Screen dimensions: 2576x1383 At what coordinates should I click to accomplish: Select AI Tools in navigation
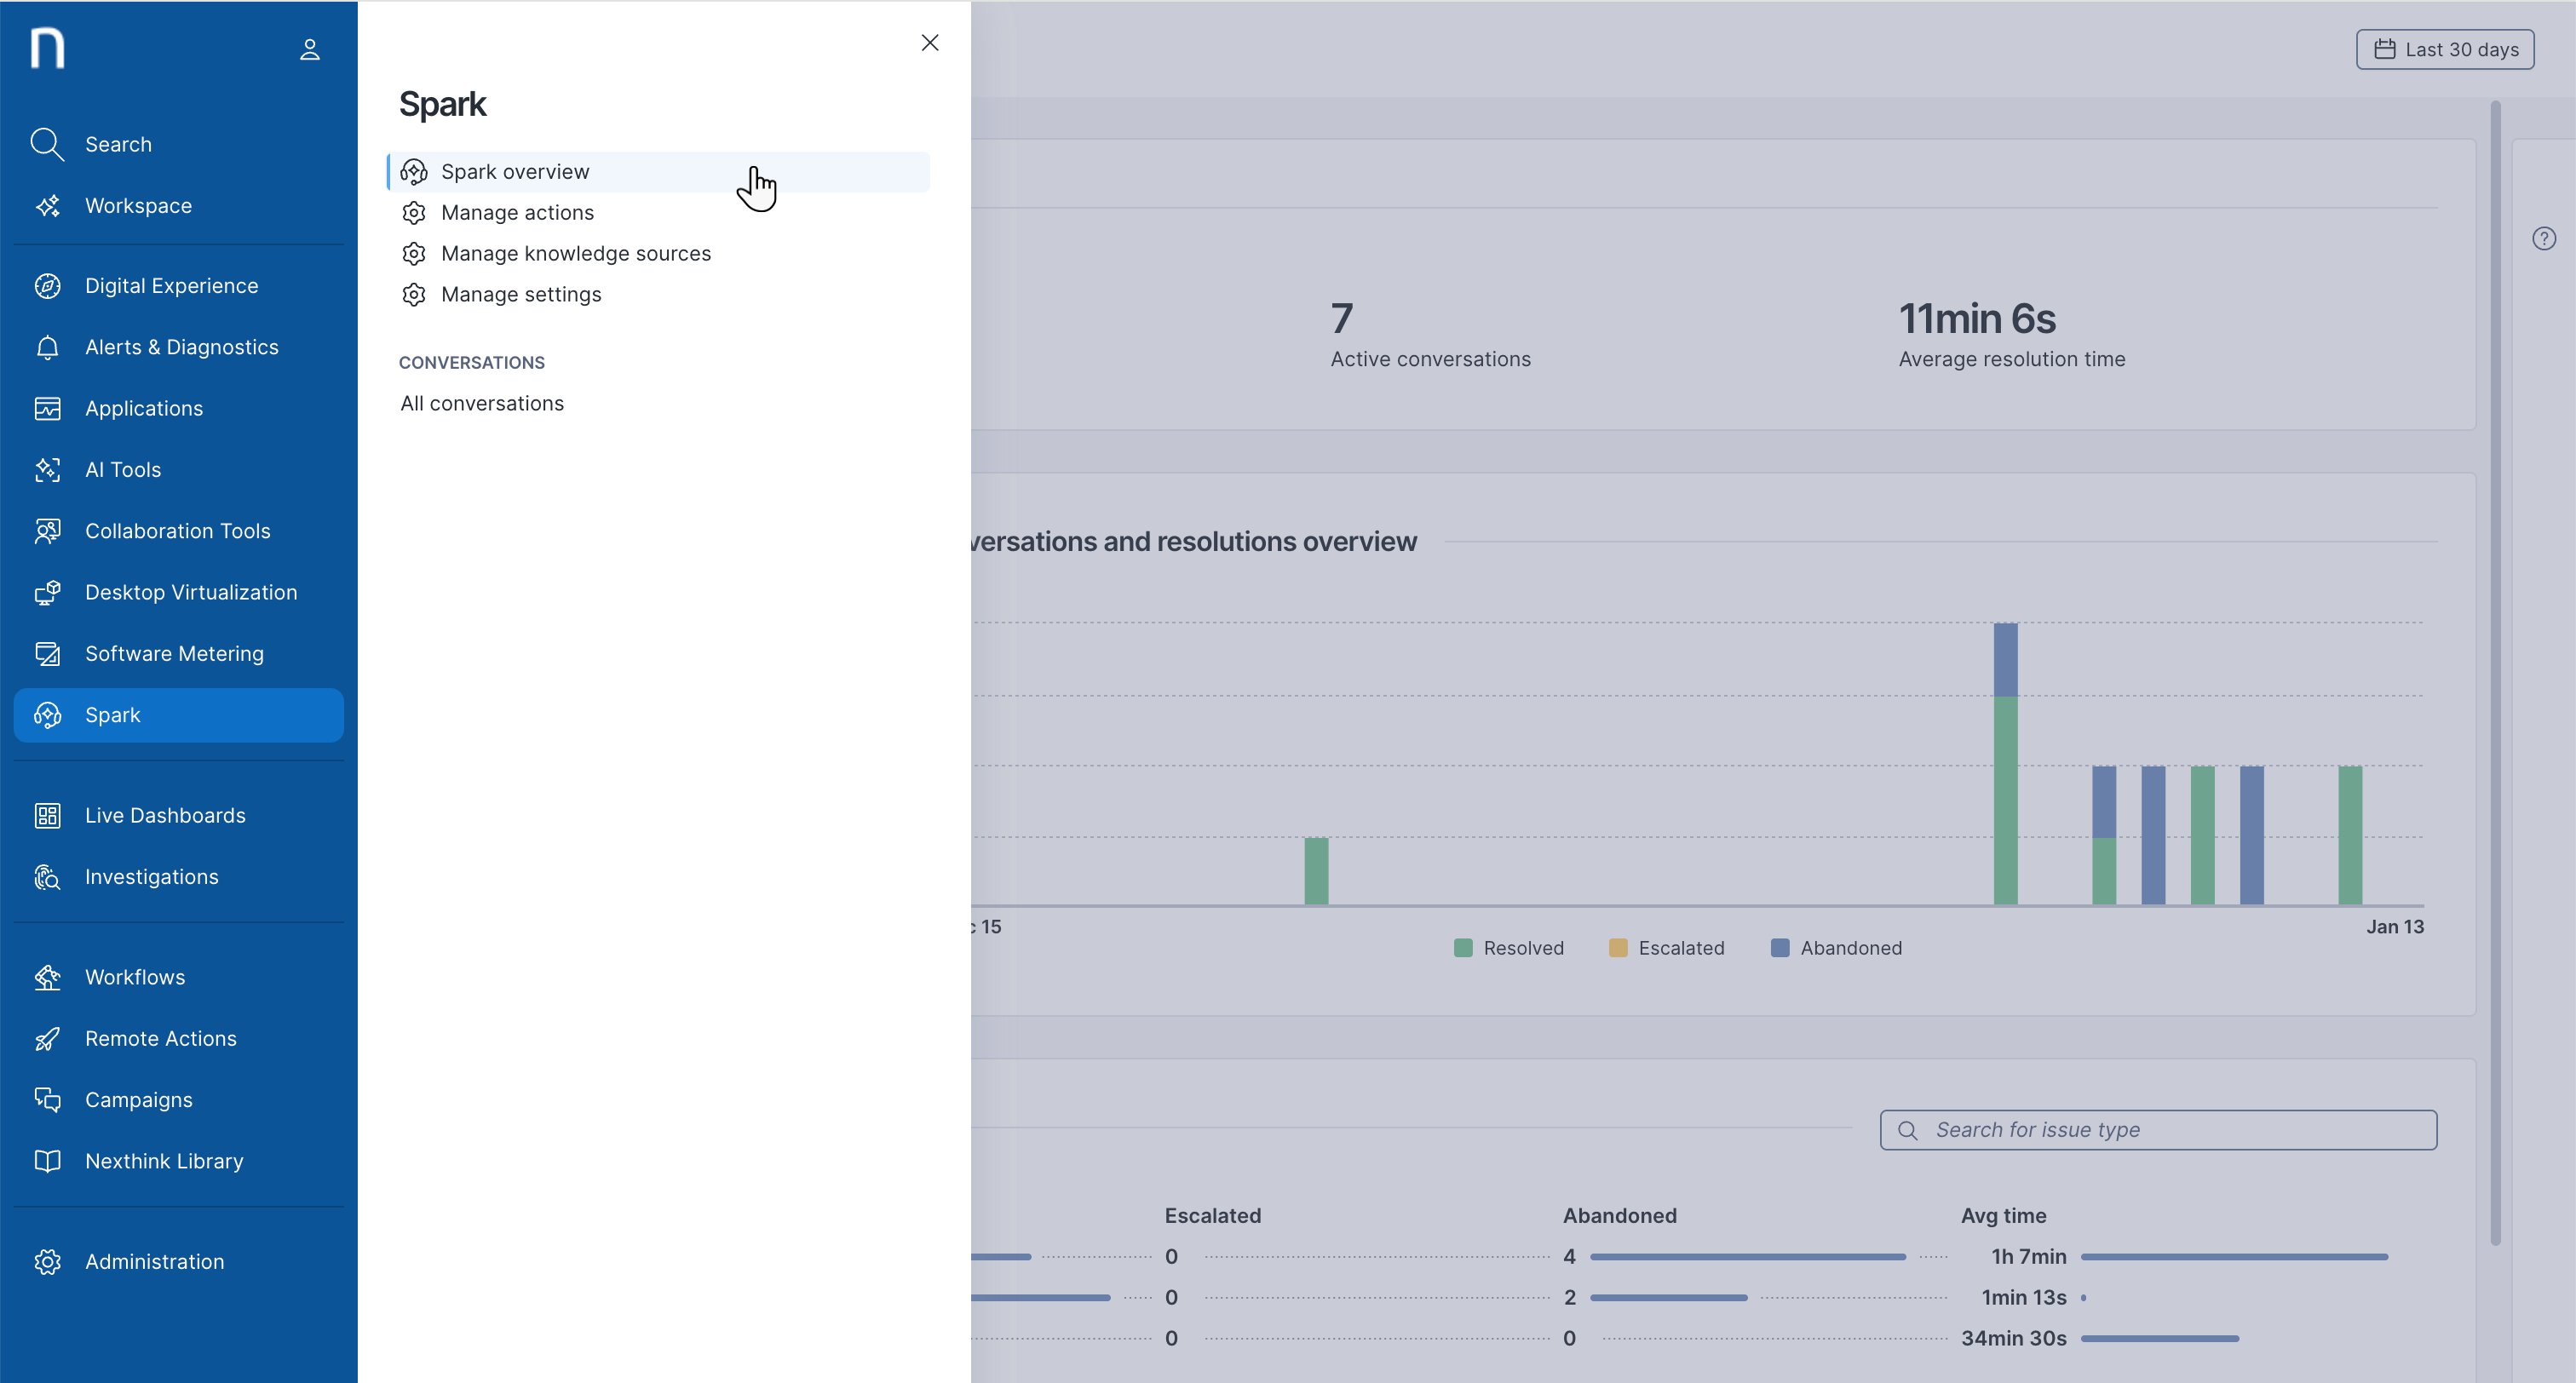pos(122,470)
